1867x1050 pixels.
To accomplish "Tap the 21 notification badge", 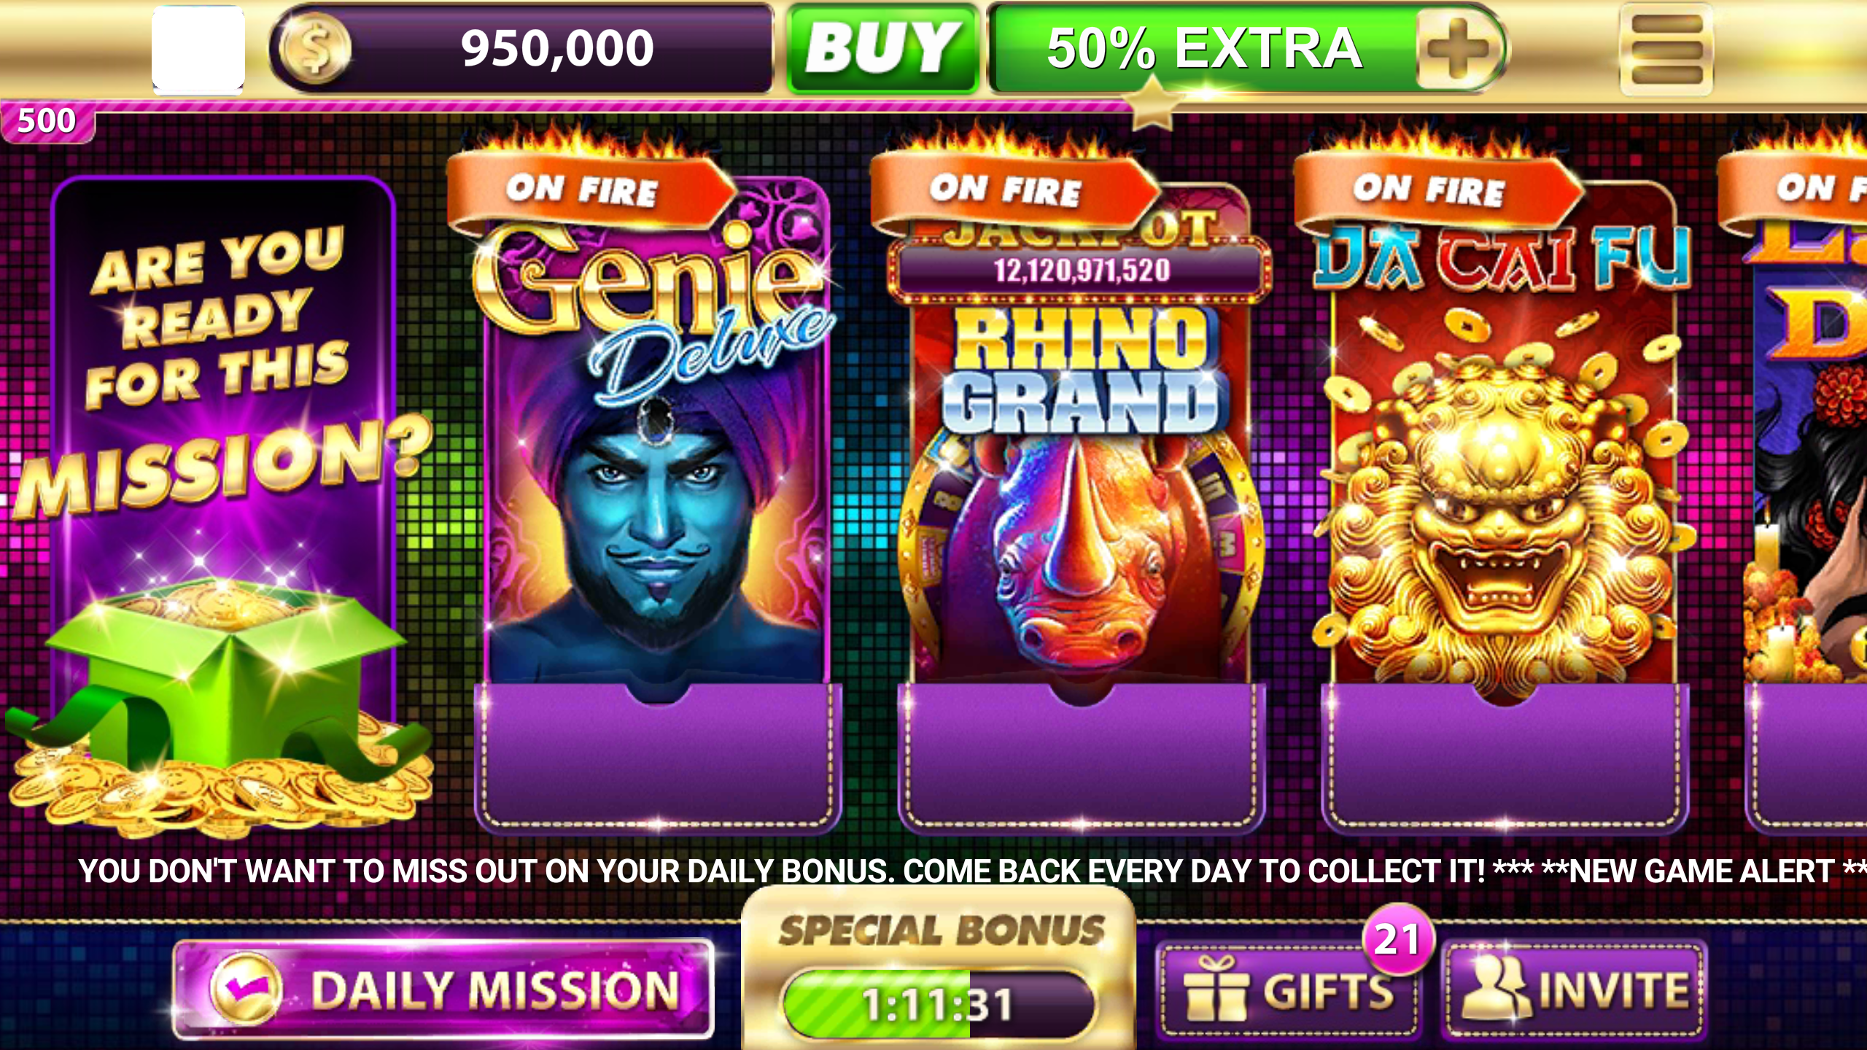I will (1398, 939).
